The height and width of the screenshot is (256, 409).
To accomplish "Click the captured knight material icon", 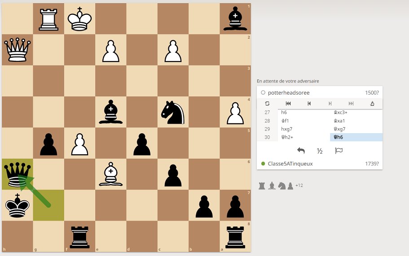I will pos(281,186).
